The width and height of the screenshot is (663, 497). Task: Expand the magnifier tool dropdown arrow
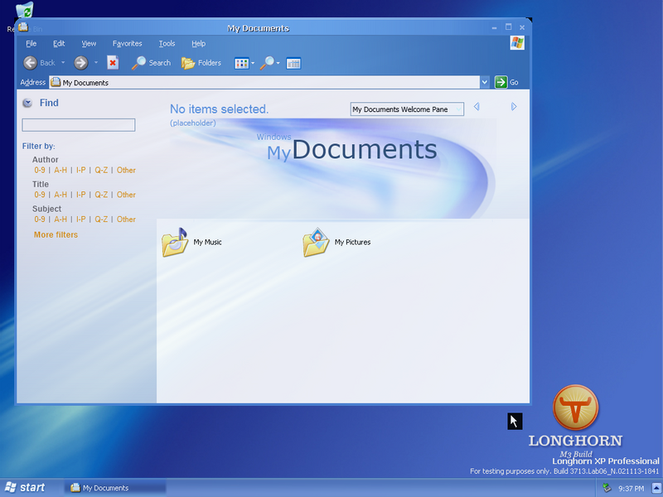click(278, 64)
